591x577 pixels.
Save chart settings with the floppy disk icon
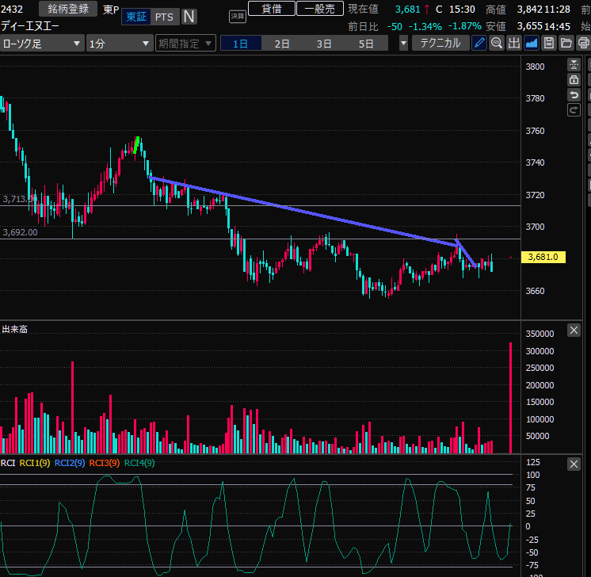pos(549,43)
